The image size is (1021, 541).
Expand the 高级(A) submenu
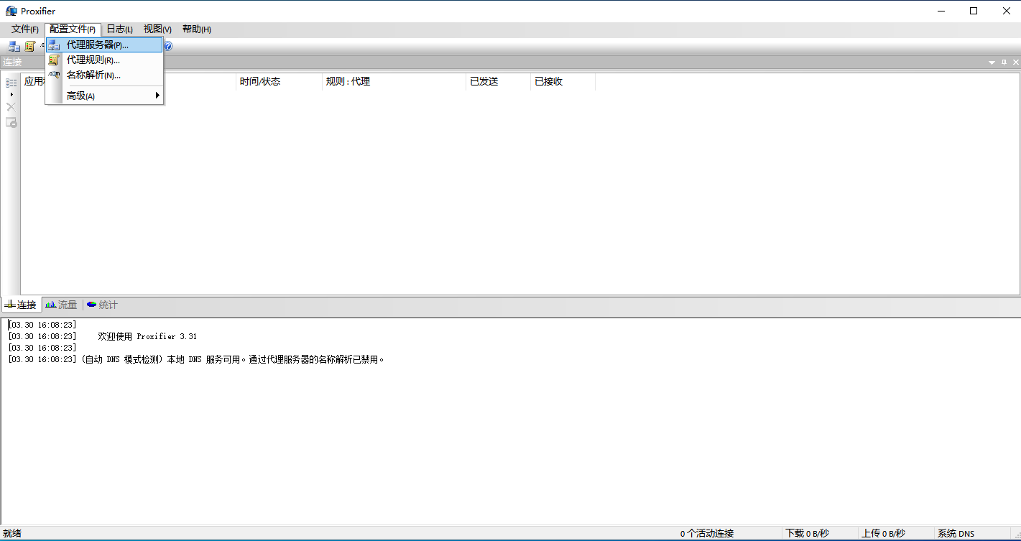point(105,96)
